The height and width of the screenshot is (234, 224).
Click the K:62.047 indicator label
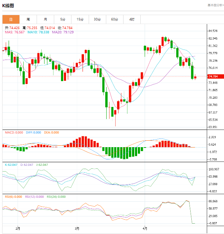11,165
